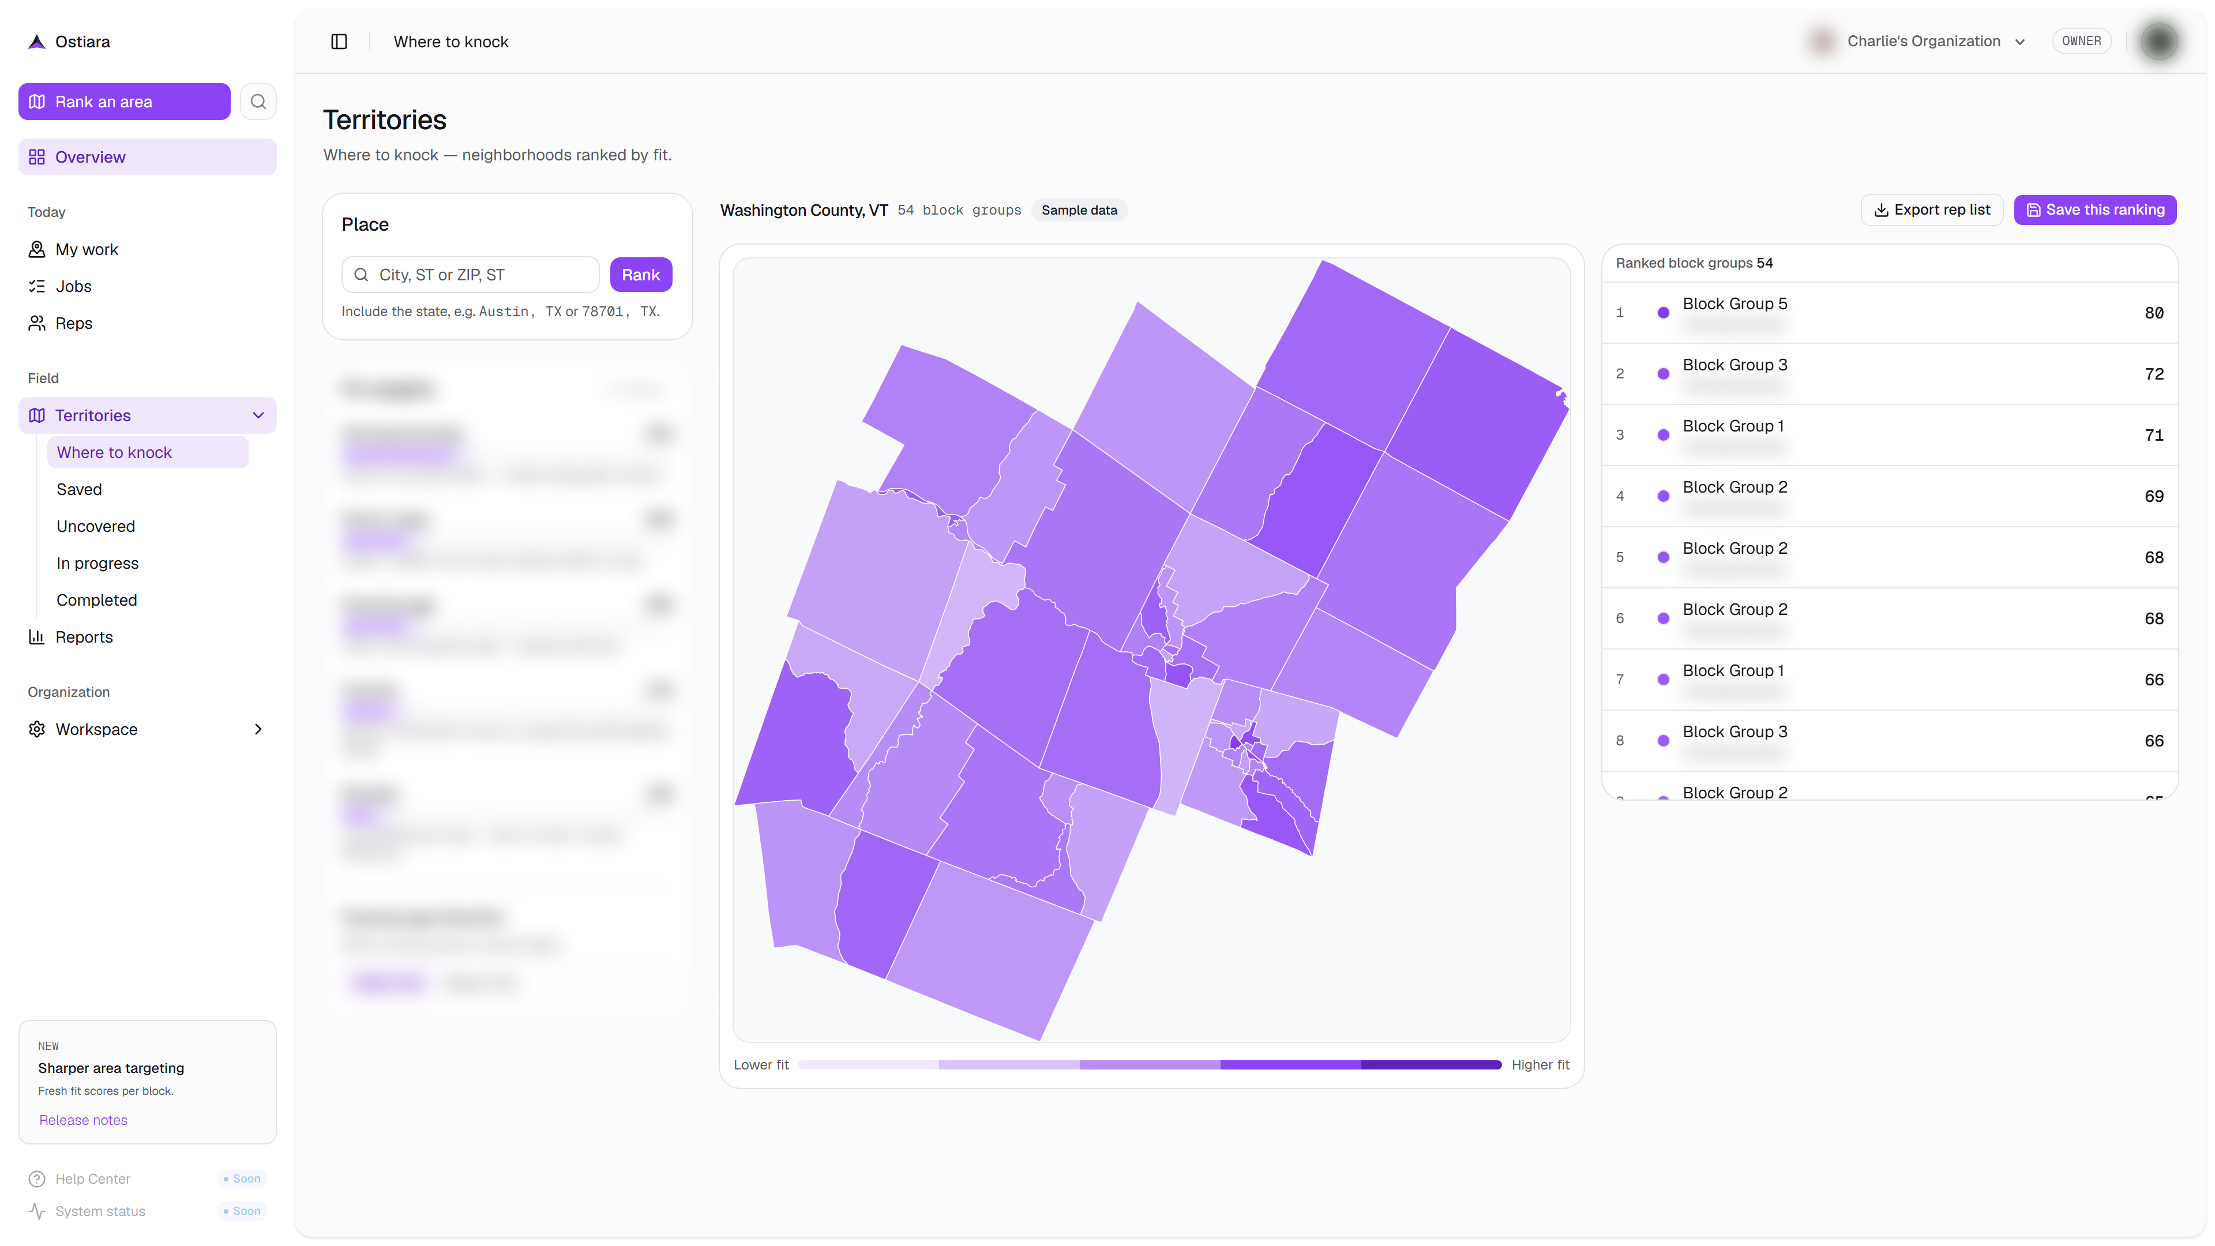Open Workspace settings

pos(147,729)
